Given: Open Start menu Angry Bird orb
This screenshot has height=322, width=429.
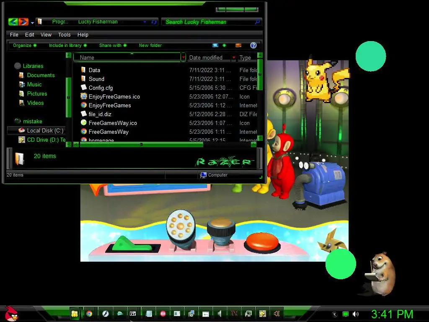Looking at the screenshot, I should [11, 314].
